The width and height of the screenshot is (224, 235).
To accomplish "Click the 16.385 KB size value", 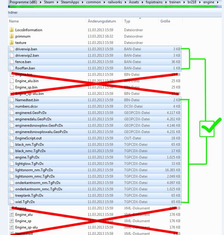I will (x=173, y=170).
